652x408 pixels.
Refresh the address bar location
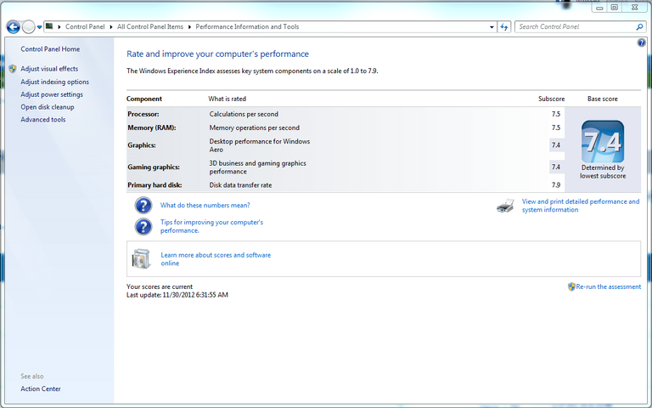[504, 27]
